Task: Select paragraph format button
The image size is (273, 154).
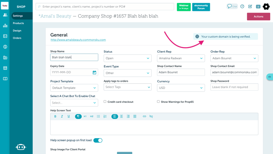Action: tap(78, 116)
